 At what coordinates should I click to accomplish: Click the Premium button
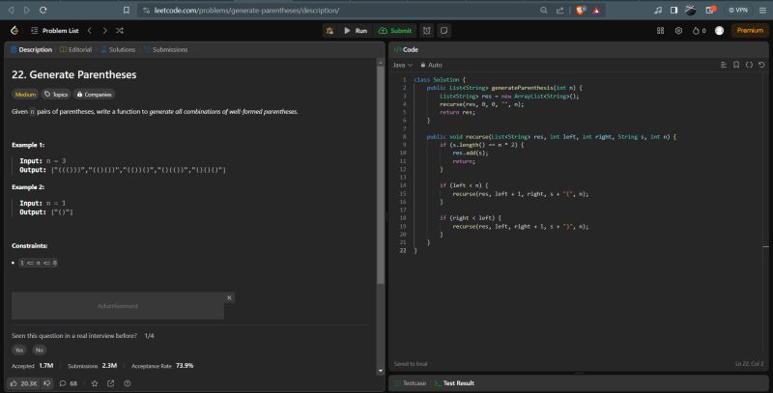[750, 31]
